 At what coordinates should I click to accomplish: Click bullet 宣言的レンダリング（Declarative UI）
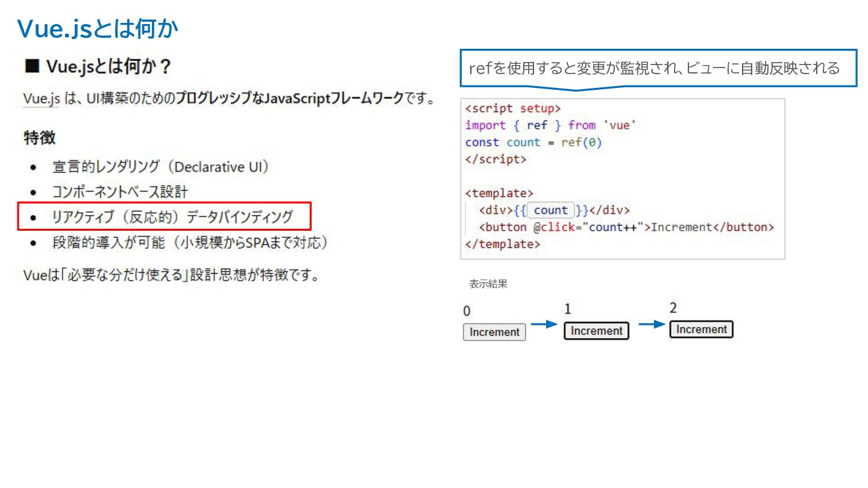point(161,166)
